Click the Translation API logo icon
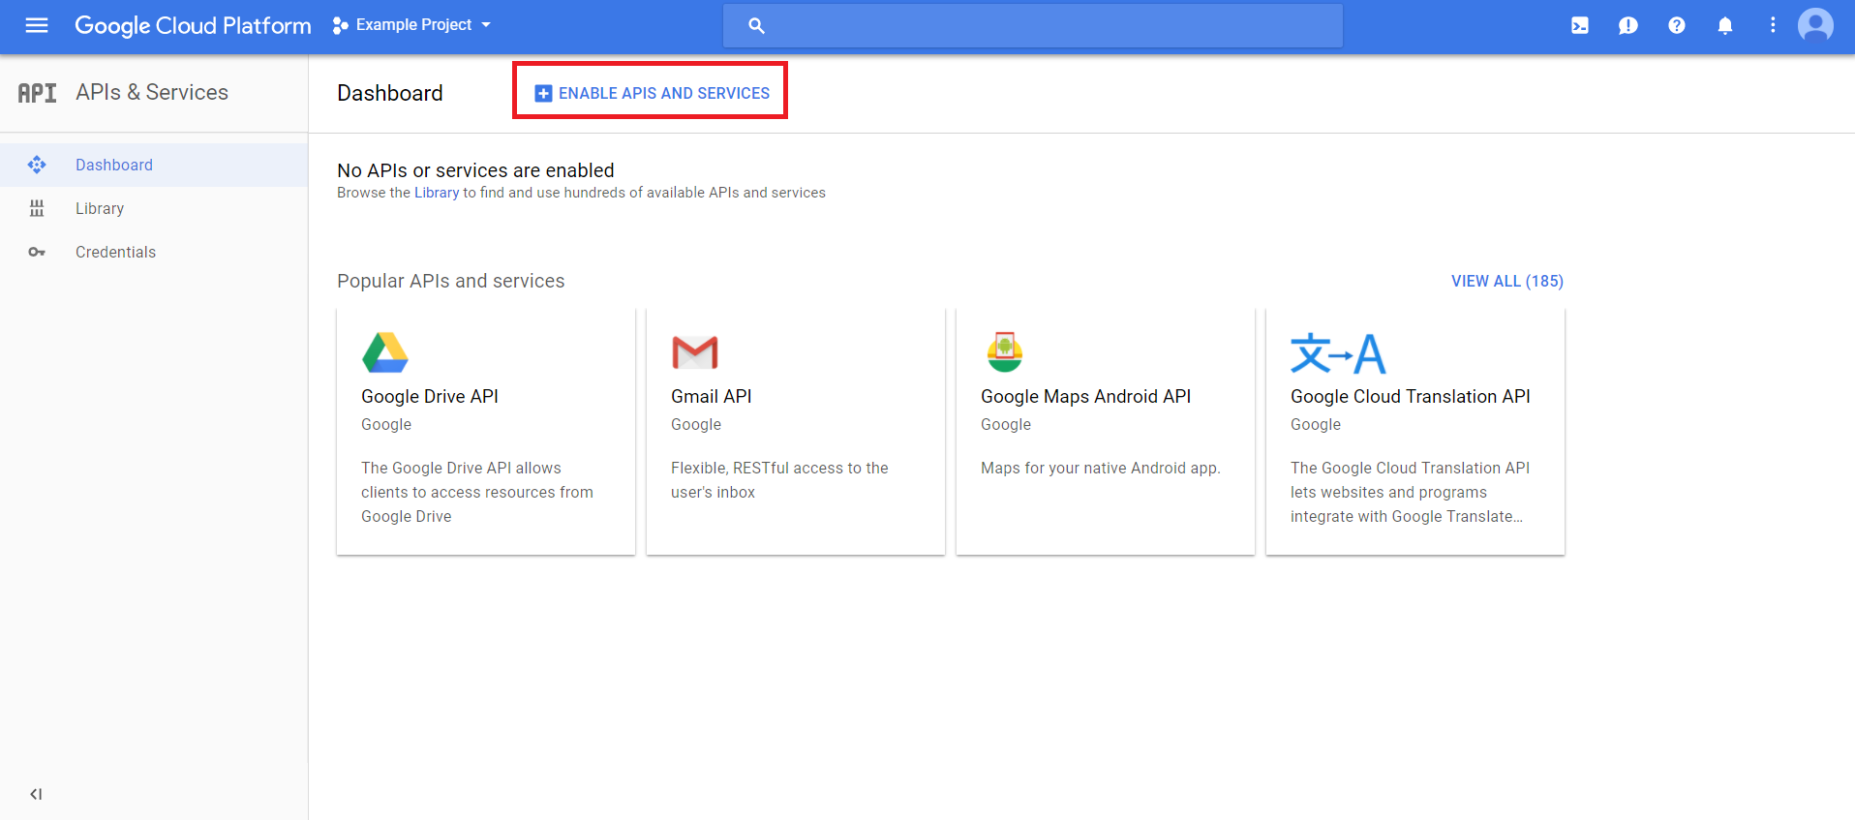Image resolution: width=1855 pixels, height=820 pixels. point(1338,353)
